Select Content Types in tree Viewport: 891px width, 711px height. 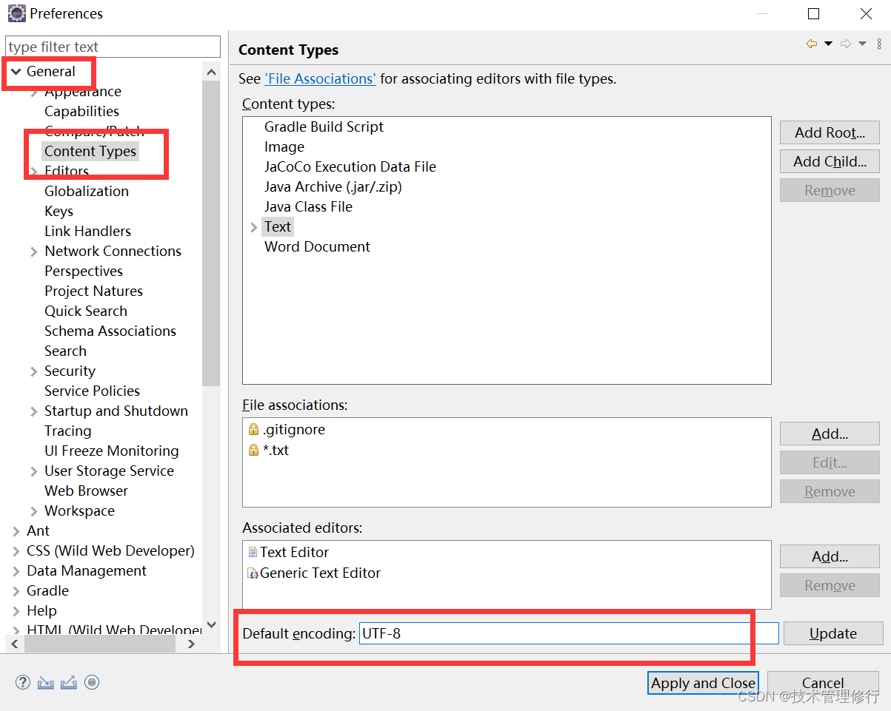click(x=90, y=151)
